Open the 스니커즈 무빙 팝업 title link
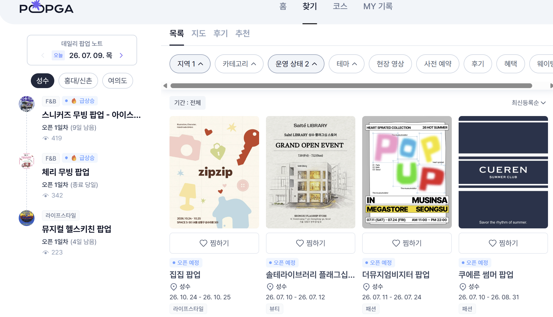This screenshot has width=553, height=317. coord(91,115)
